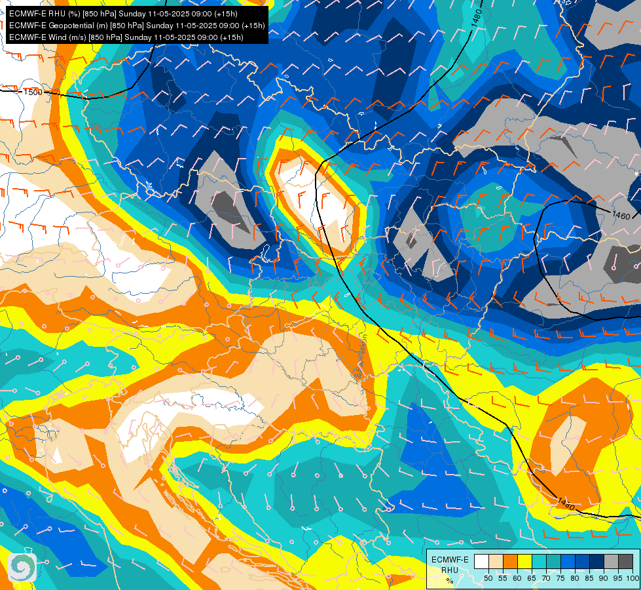Pick the beige legend swatch 50-55
This screenshot has width=641, height=590.
tap(496, 561)
